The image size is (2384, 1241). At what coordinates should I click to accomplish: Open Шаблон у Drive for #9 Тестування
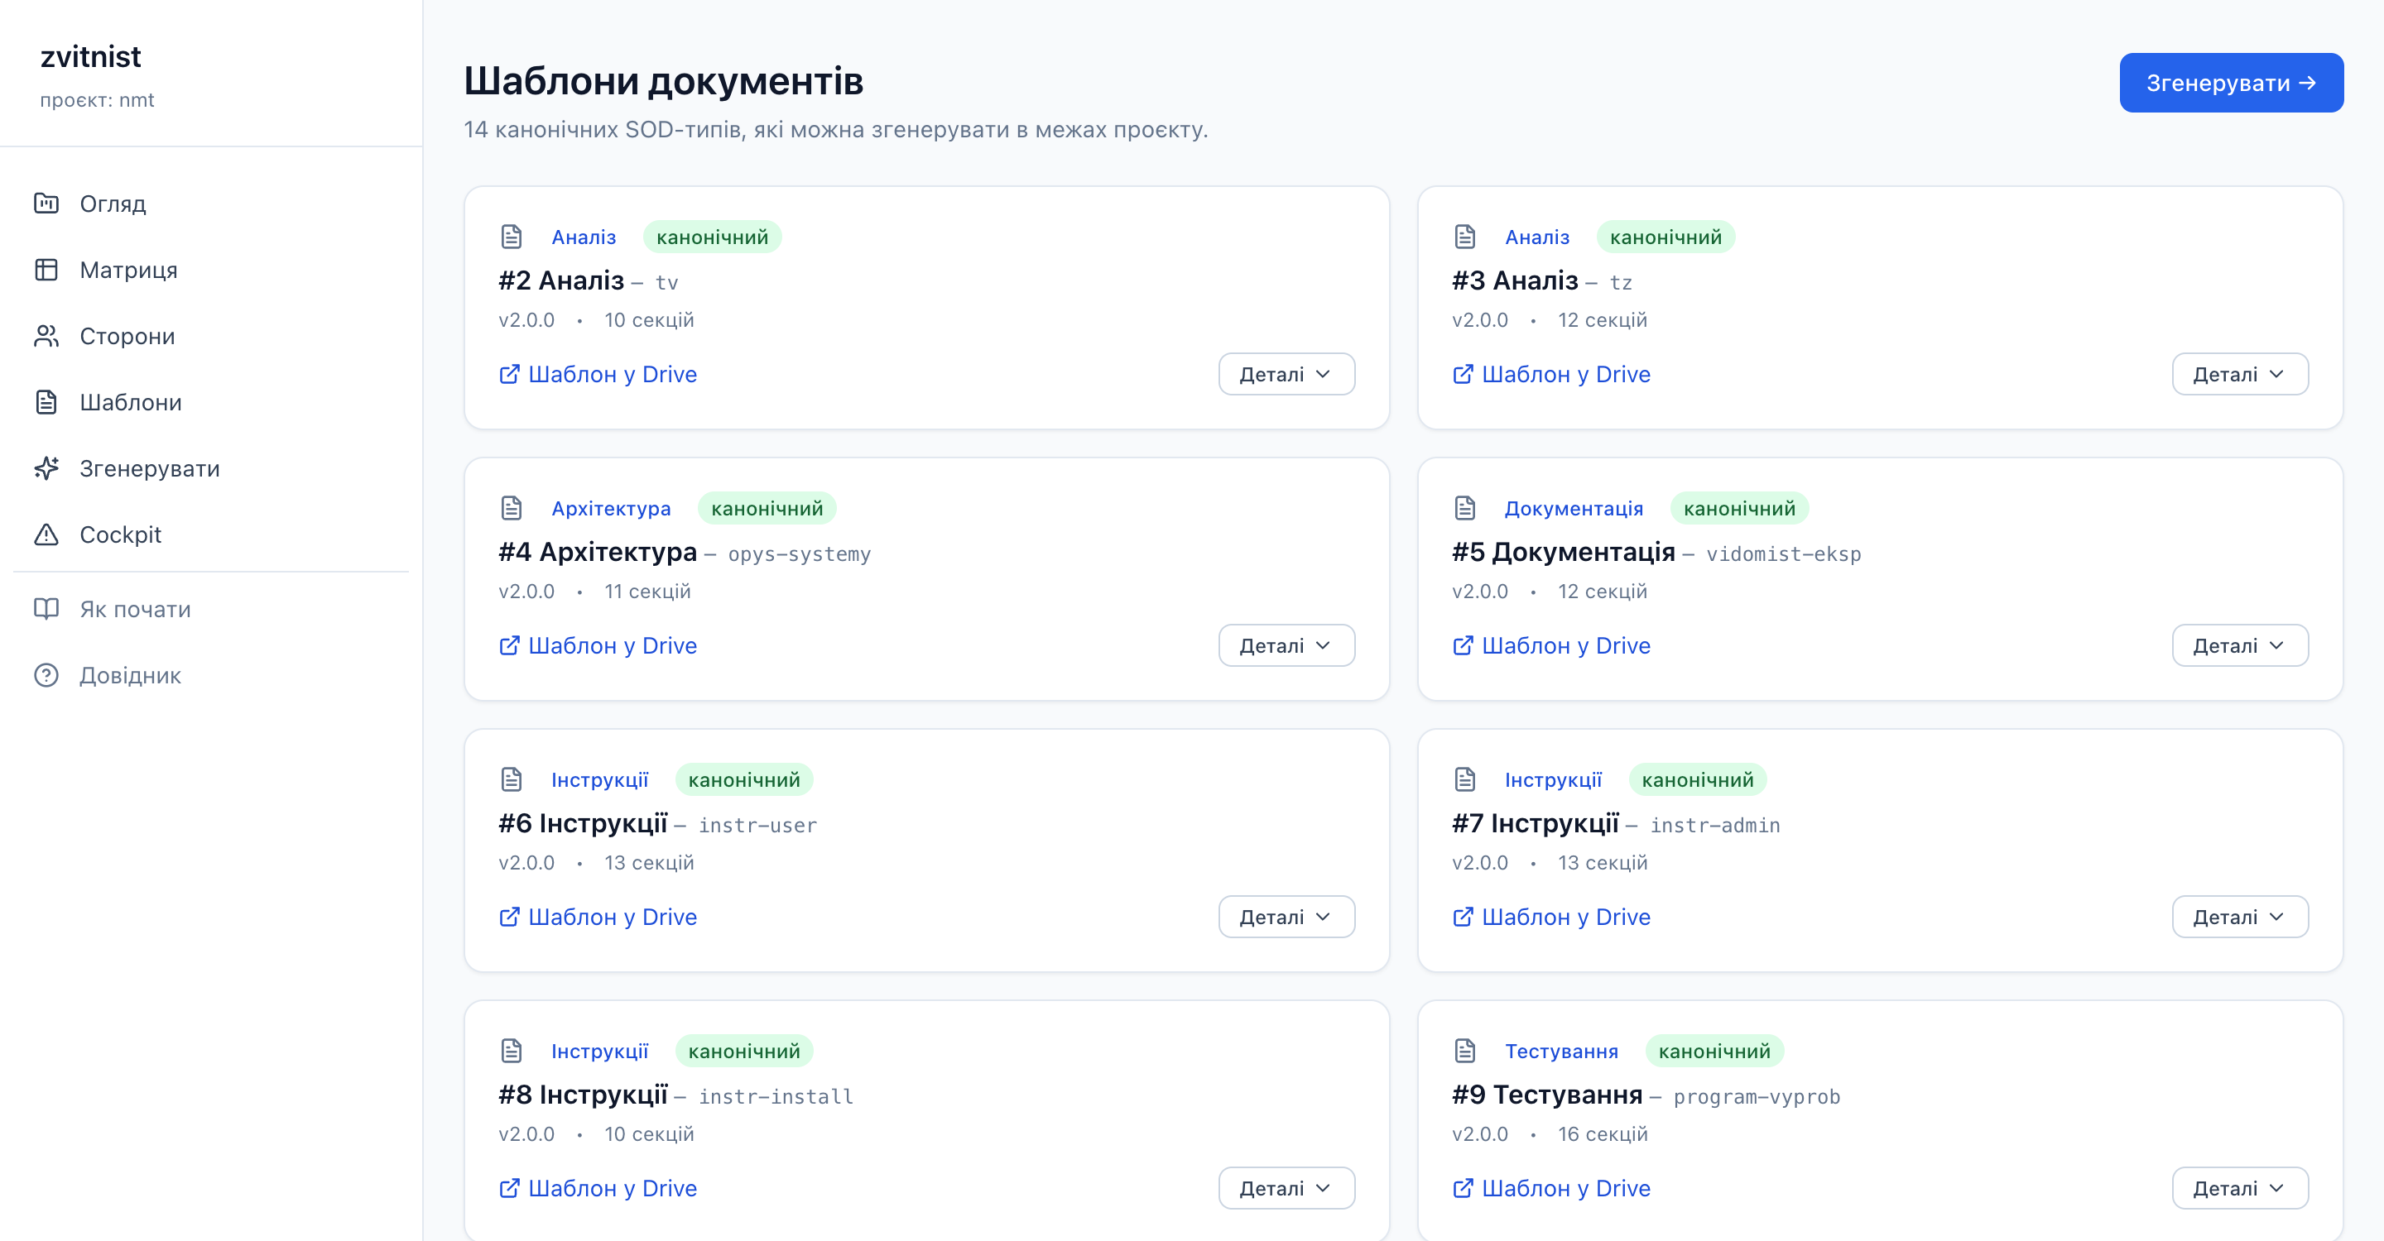[x=1551, y=1188]
